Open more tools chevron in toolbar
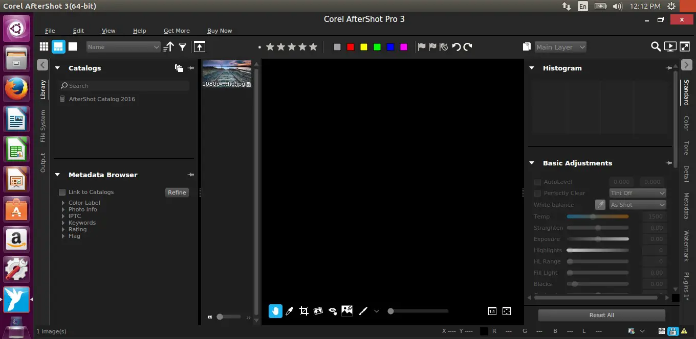696x339 pixels. (377, 311)
